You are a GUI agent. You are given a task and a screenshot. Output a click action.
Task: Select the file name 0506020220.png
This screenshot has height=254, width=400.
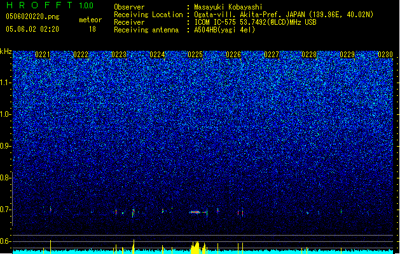(32, 17)
